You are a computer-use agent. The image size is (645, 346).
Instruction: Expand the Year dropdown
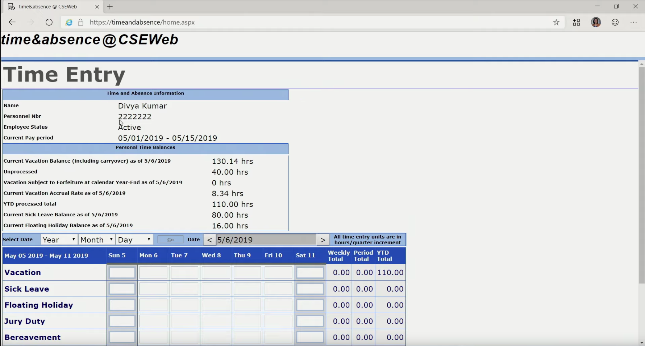[x=59, y=240]
